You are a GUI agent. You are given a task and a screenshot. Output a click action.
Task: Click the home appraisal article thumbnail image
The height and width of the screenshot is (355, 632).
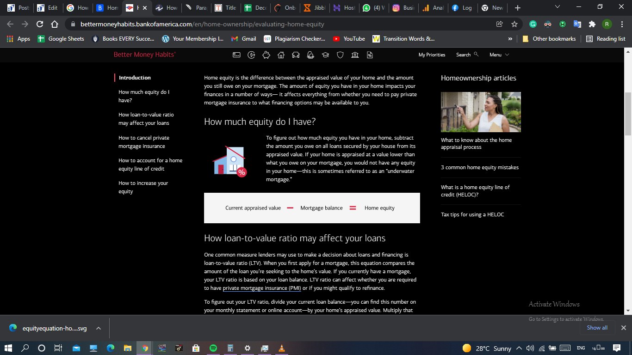481,112
